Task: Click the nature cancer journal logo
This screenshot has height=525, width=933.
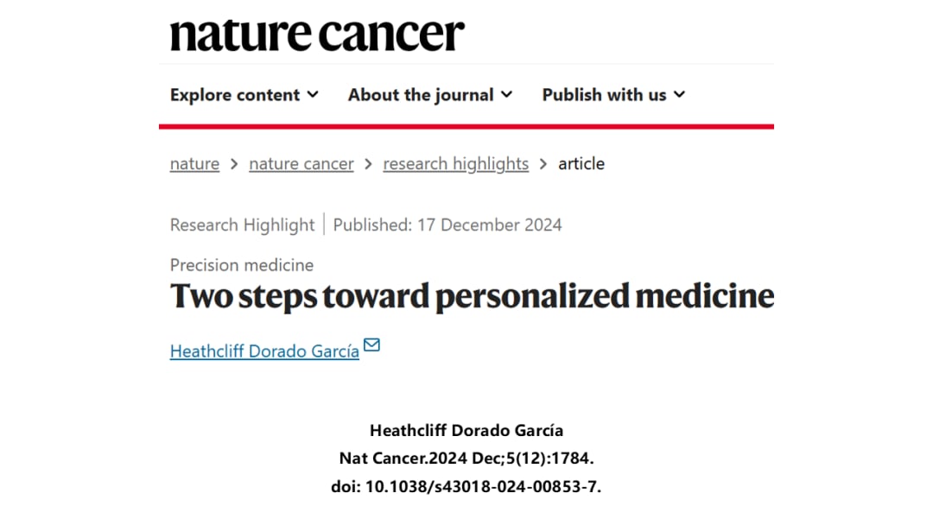Action: click(317, 35)
